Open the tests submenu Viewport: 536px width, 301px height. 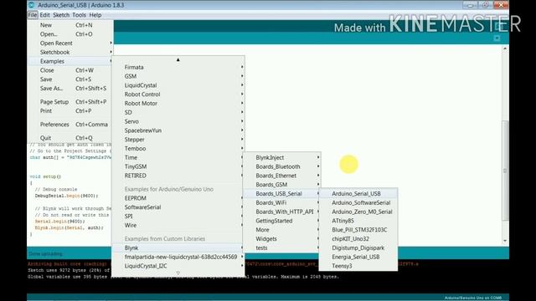tap(282, 248)
